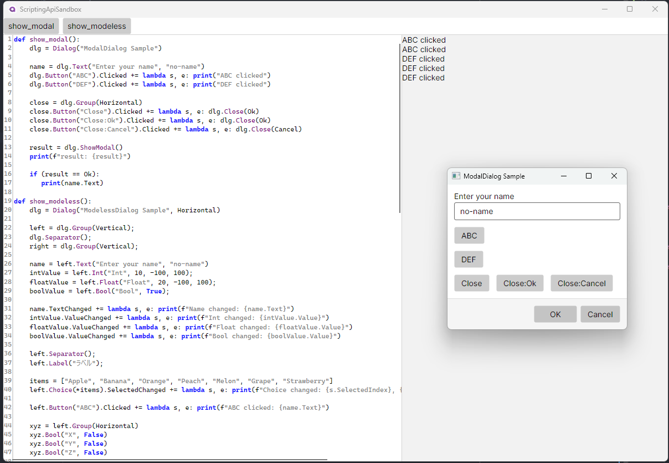Click line 'xyz = left.Group(Horizontal)'

click(x=84, y=426)
